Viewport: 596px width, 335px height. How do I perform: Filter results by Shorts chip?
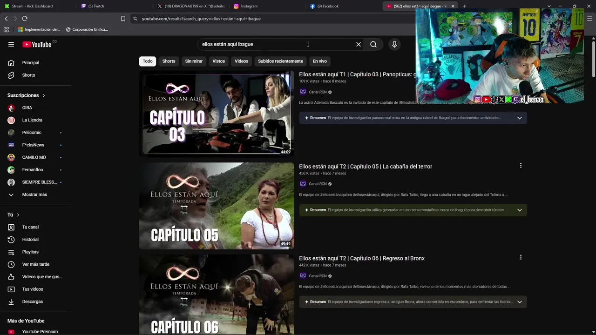click(x=169, y=61)
